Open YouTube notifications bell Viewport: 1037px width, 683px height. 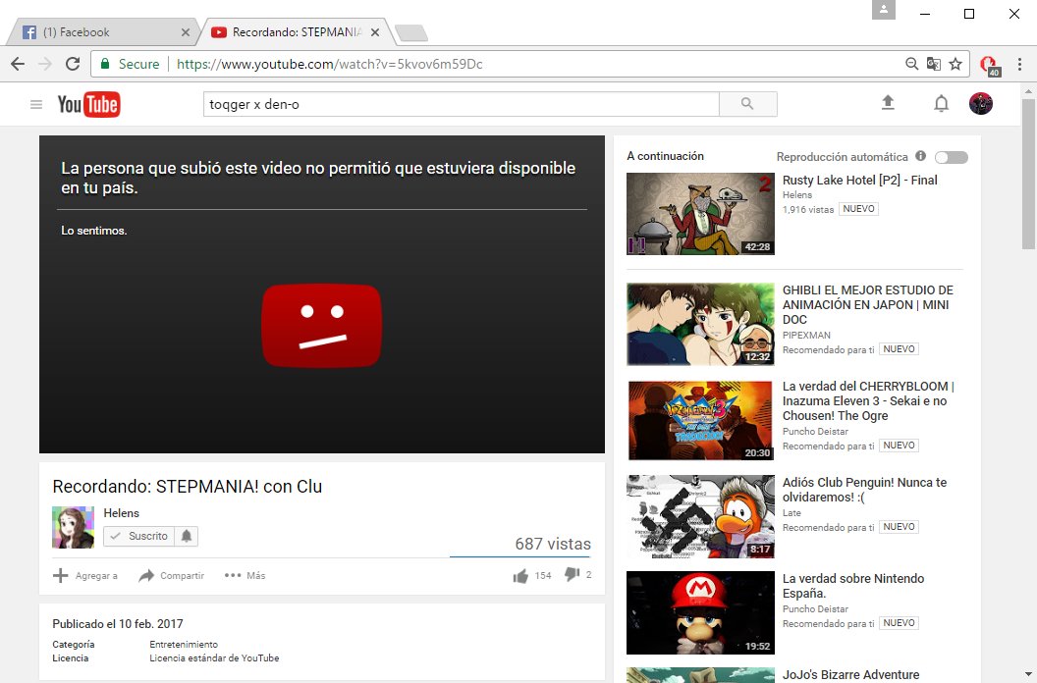coord(941,103)
